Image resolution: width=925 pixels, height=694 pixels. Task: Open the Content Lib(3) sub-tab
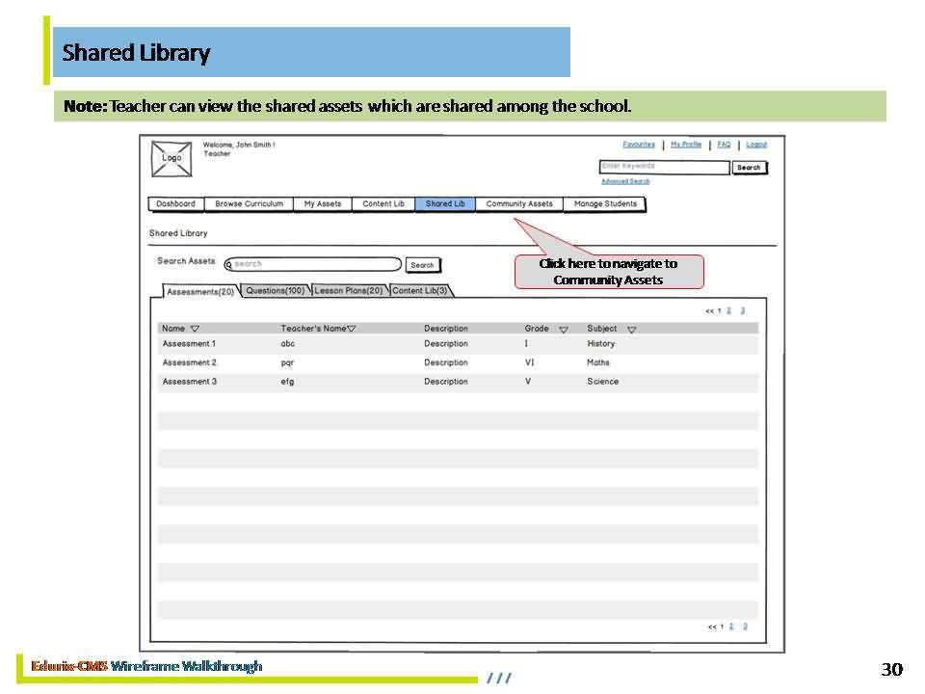point(420,290)
